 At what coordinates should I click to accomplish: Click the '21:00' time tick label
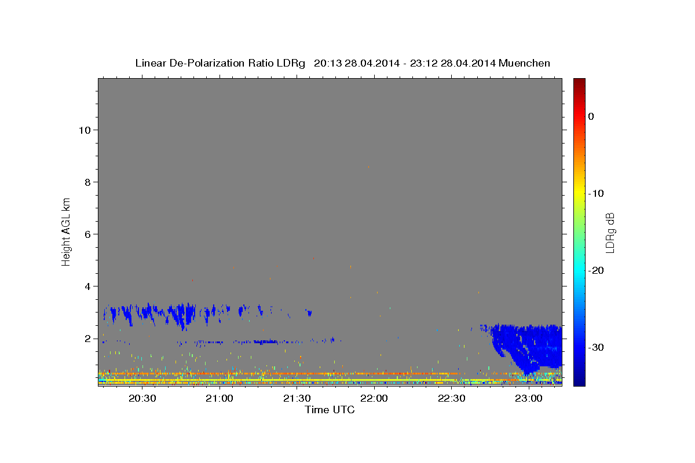point(220,398)
